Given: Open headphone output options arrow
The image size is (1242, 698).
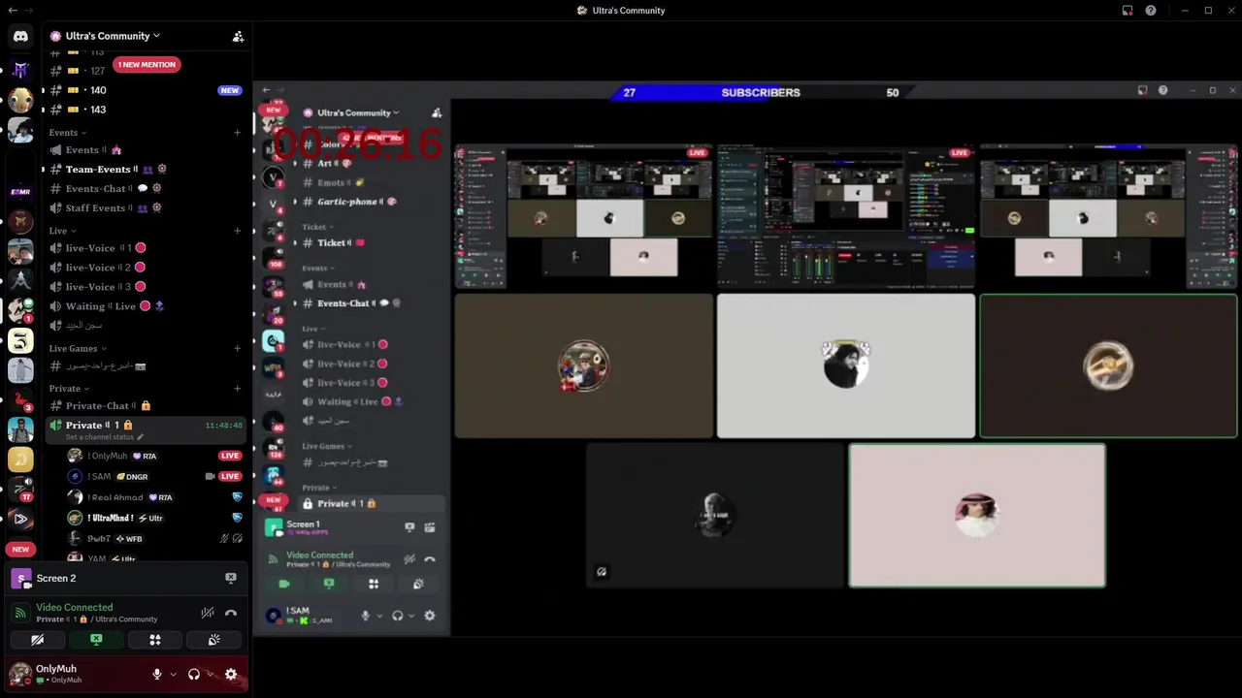Looking at the screenshot, I should [210, 674].
